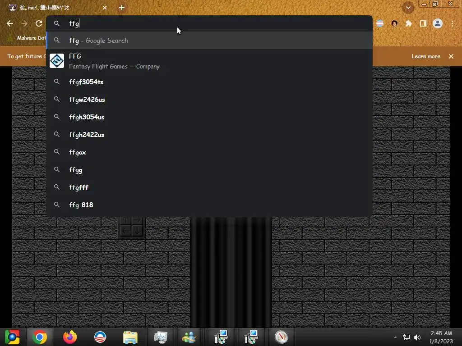Click Learn more in the notification bar
Image resolution: width=462 pixels, height=346 pixels.
click(x=426, y=56)
